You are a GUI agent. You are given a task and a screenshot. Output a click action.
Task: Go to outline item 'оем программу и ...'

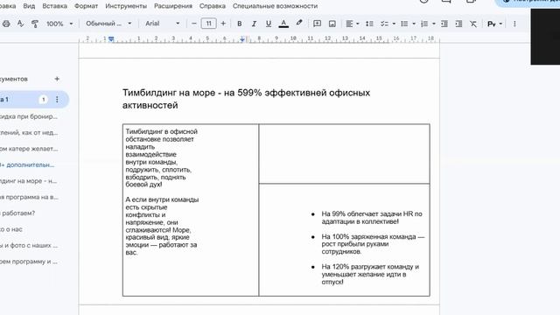(x=29, y=262)
